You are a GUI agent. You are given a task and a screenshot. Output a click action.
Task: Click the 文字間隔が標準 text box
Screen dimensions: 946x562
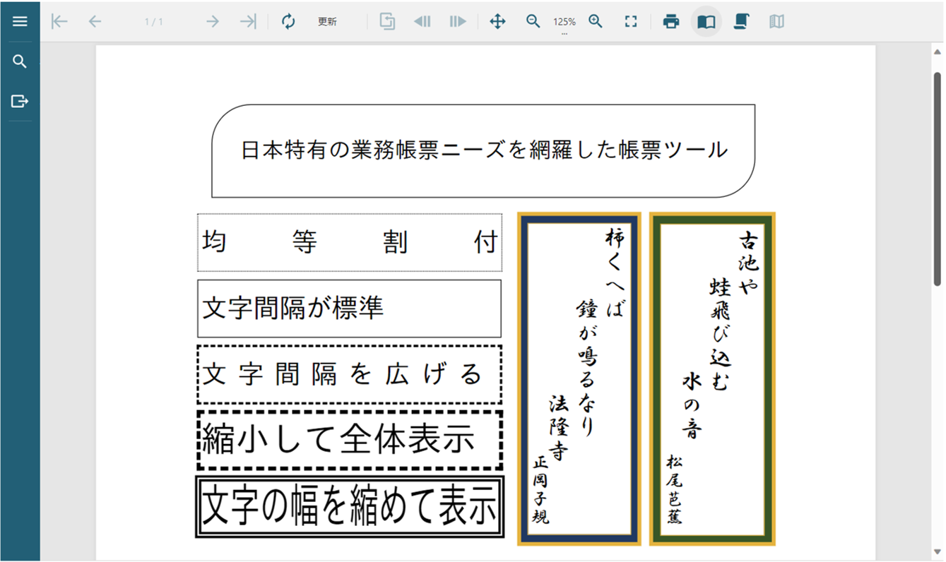350,309
